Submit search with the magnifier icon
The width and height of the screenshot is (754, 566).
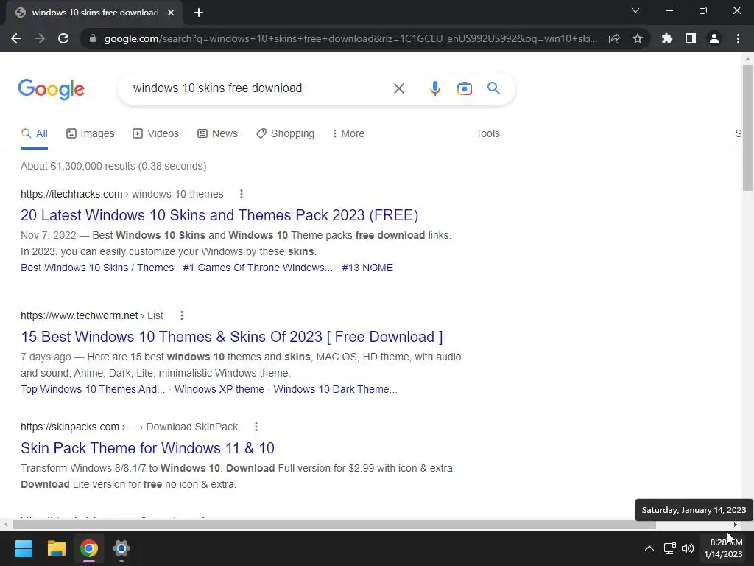pos(493,88)
